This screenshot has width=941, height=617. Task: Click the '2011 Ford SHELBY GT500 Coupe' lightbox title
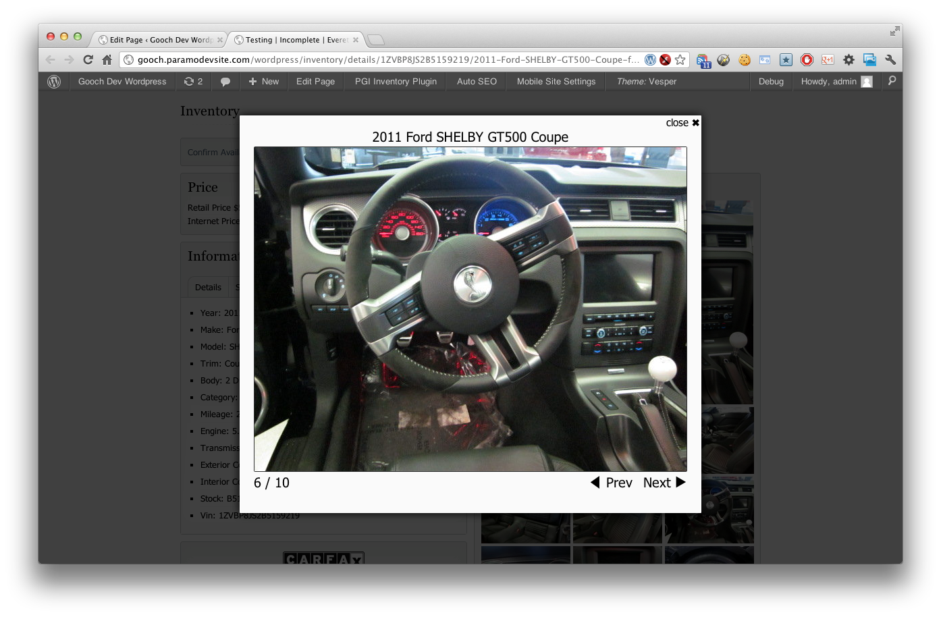pos(470,137)
